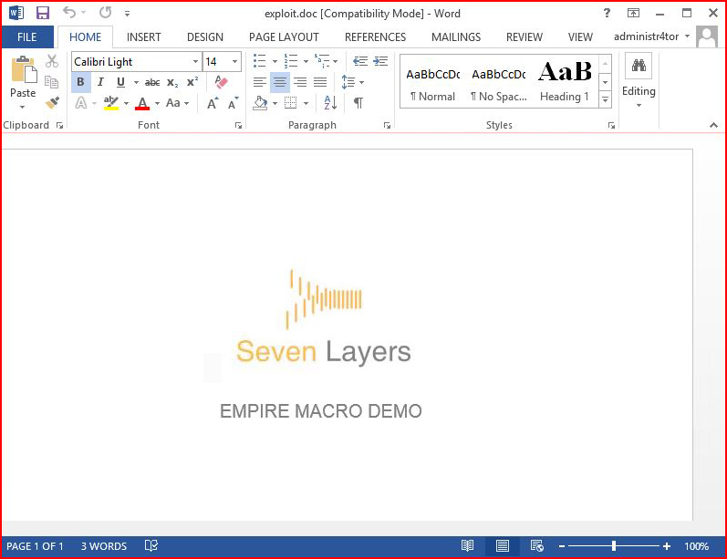727x559 pixels.
Task: Open the administr4tor account menu
Action: pyautogui.click(x=651, y=36)
